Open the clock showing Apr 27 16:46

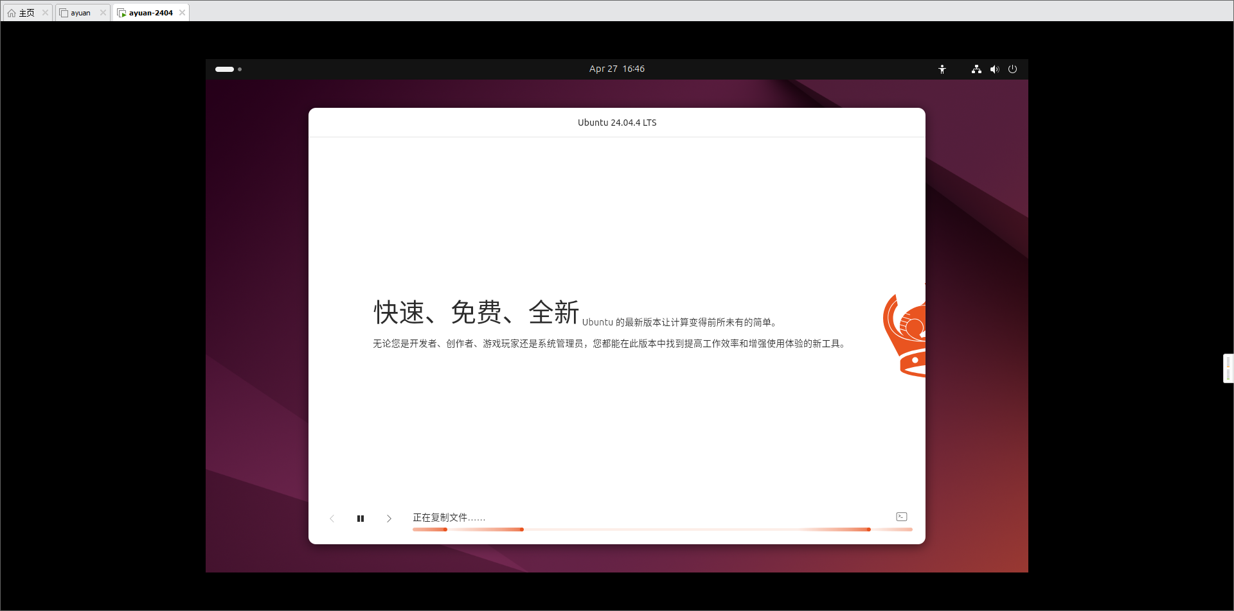[x=617, y=69]
